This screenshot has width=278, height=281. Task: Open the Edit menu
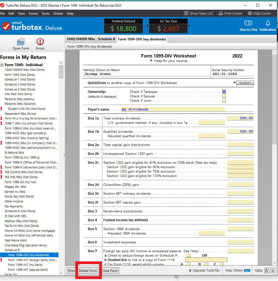[x=11, y=14]
